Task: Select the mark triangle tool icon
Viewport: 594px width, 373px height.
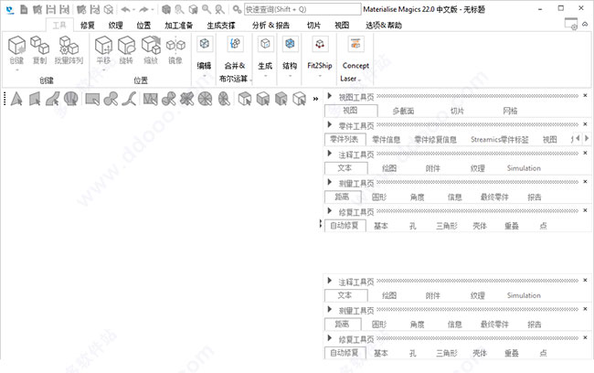Action: (16, 99)
